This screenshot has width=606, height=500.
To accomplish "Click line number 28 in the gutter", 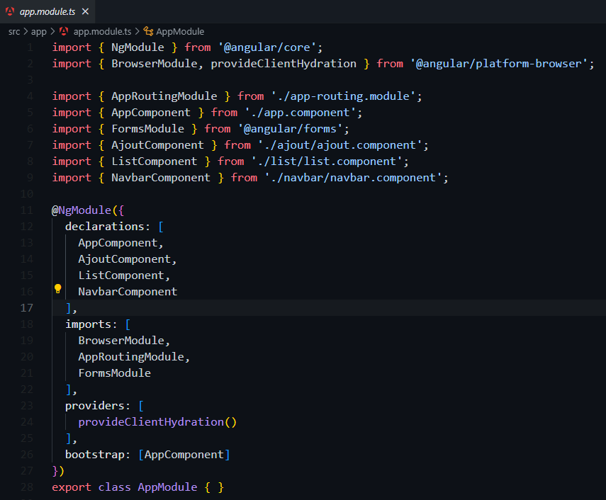I will click(27, 487).
